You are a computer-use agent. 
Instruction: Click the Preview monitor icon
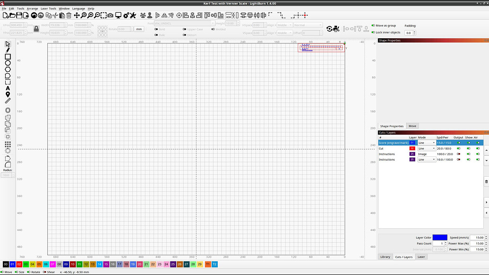[118, 16]
